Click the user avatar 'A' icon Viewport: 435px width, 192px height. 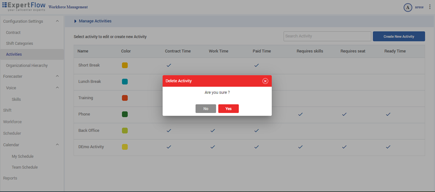[407, 7]
